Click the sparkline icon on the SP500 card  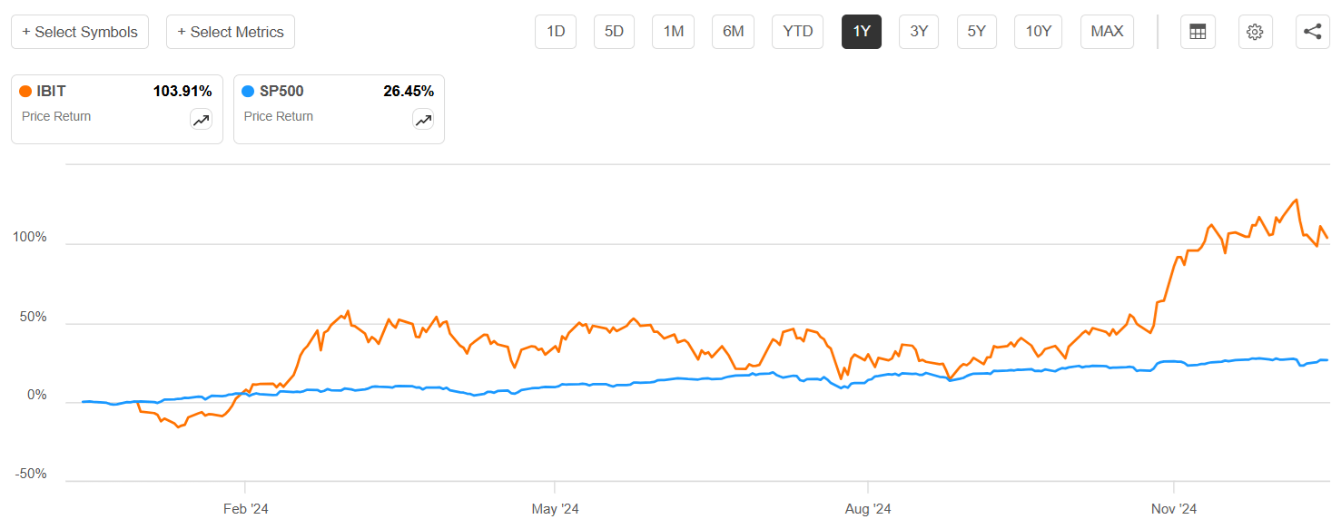tap(423, 119)
